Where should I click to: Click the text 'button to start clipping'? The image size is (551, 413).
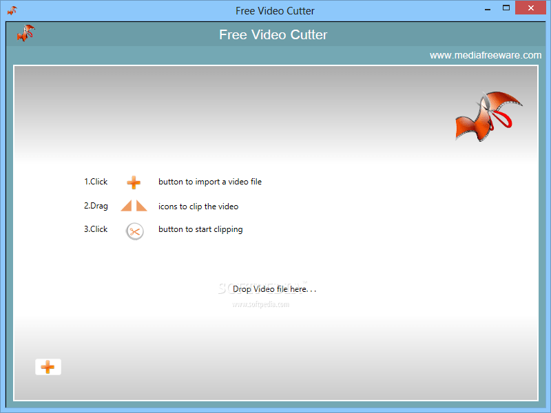(200, 229)
